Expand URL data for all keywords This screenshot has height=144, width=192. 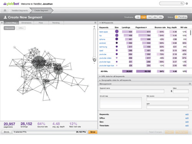pos(112,76)
